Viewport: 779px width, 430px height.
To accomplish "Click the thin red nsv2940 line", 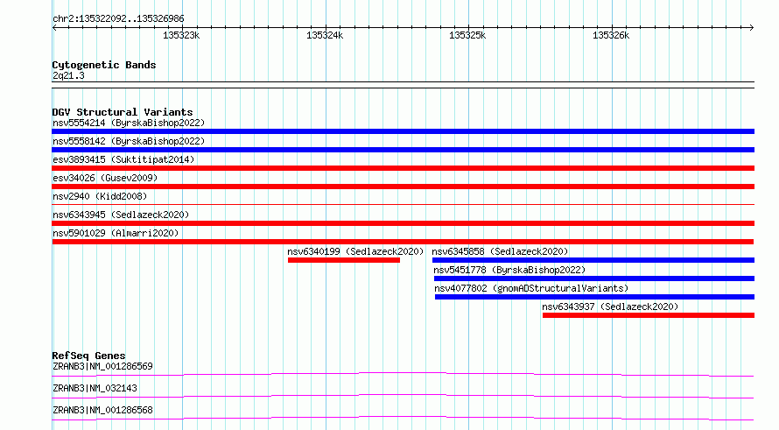I will pyautogui.click(x=403, y=204).
